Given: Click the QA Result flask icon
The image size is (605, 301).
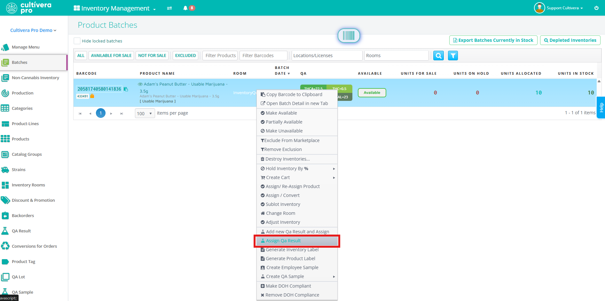Looking at the screenshot, I should pyautogui.click(x=5, y=231).
